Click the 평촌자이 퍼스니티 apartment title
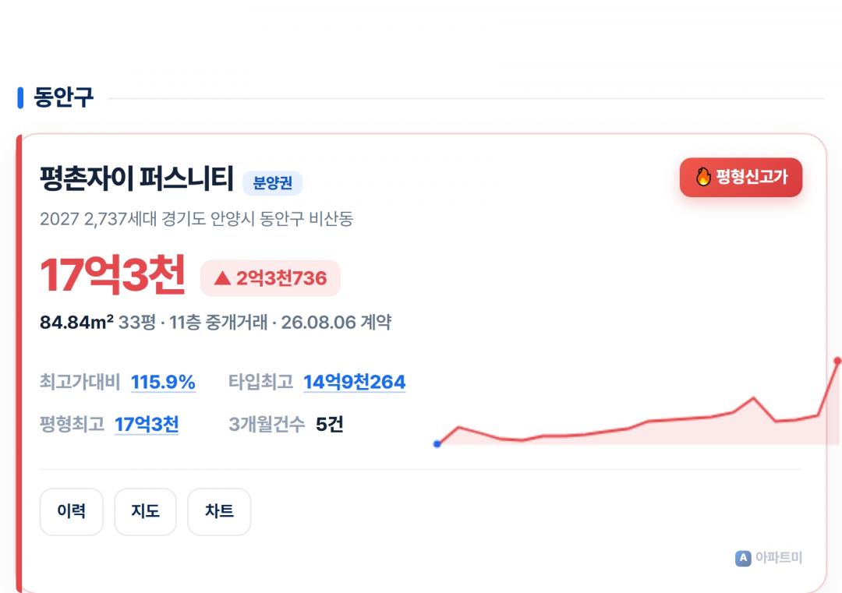842x593 pixels. [x=137, y=178]
